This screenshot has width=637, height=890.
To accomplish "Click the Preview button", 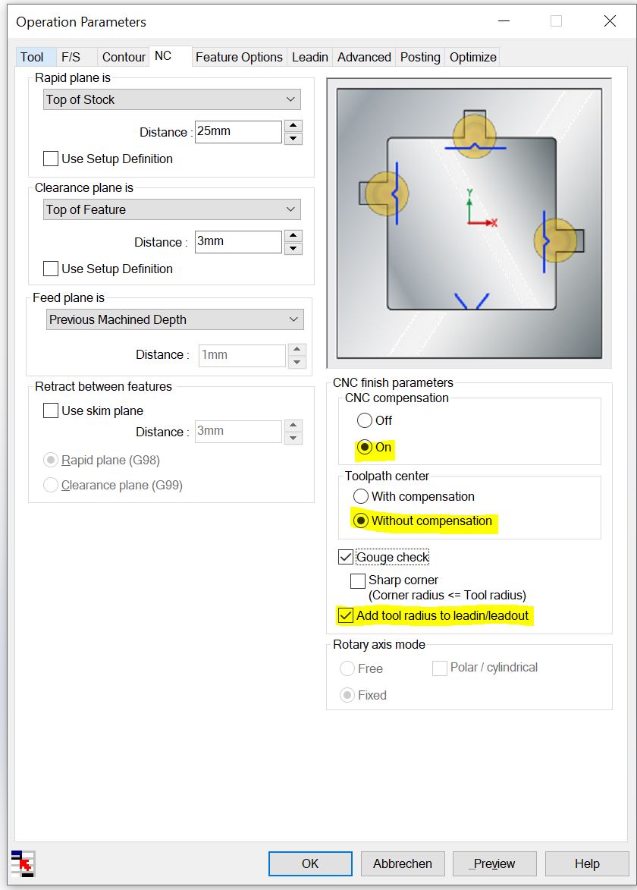I will pyautogui.click(x=494, y=863).
